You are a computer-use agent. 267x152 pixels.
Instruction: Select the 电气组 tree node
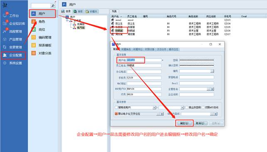tap(81, 27)
